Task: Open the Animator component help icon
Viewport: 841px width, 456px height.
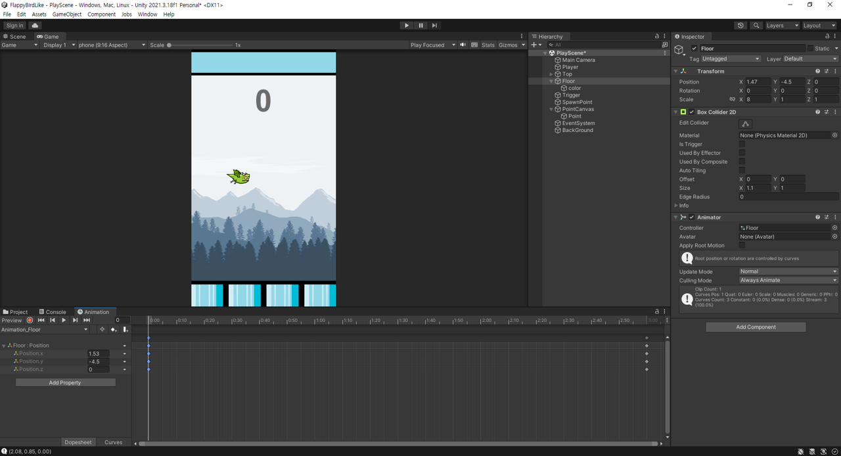Action: pyautogui.click(x=818, y=217)
